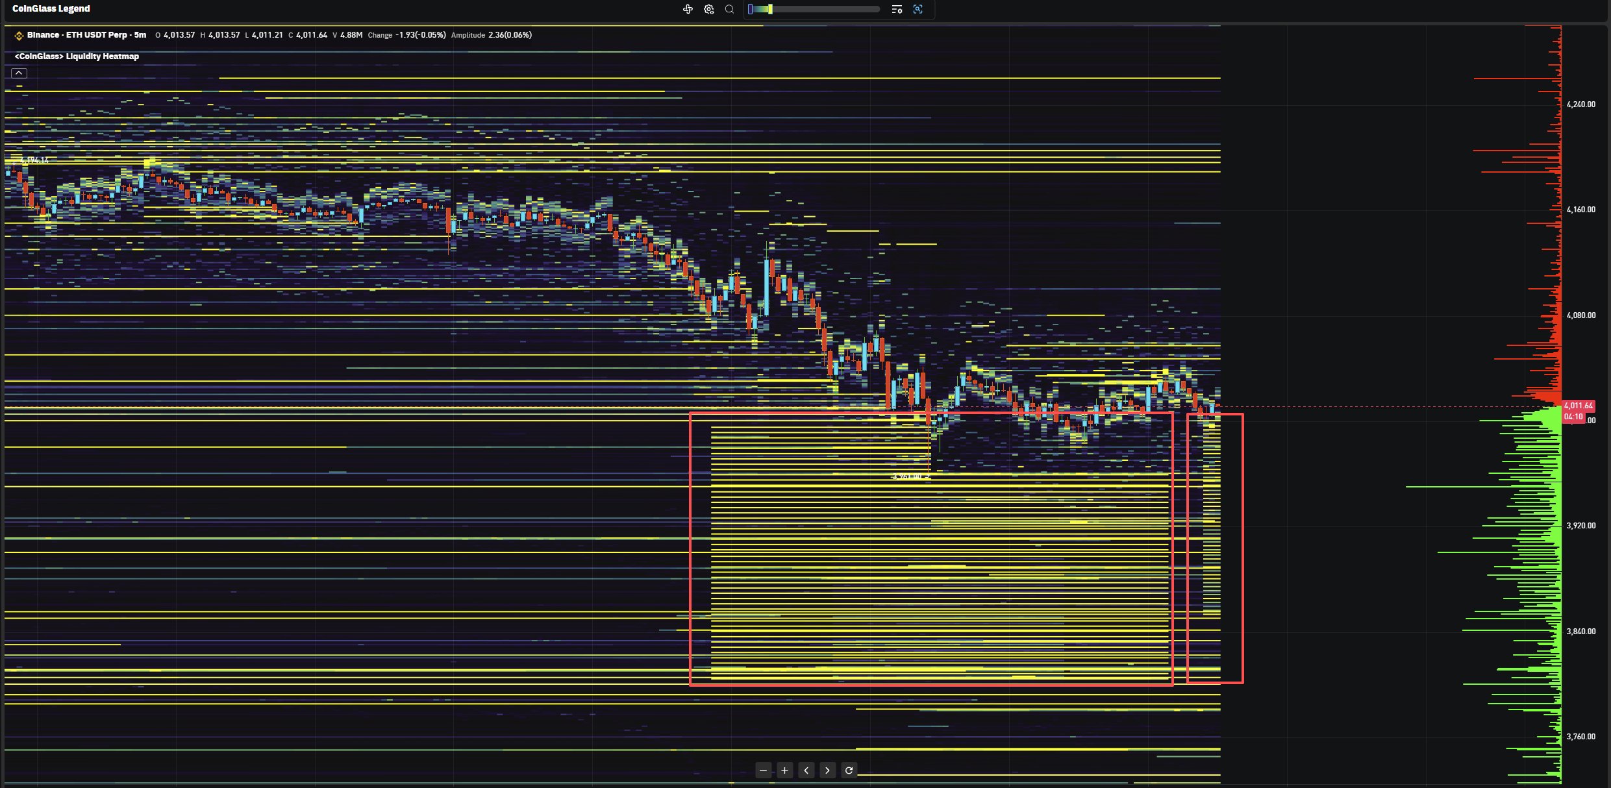1611x788 pixels.
Task: Click the Binance logo icon beside symbol
Action: pyautogui.click(x=19, y=36)
